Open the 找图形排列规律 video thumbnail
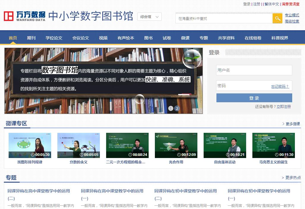Screen dimensions: 305x209 (x=30, y=145)
